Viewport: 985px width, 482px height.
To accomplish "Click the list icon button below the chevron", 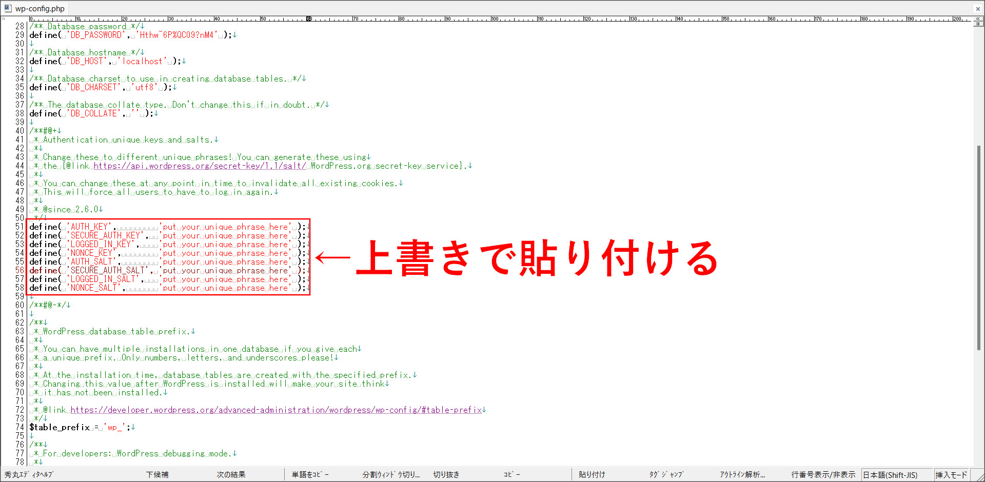I will (x=978, y=24).
